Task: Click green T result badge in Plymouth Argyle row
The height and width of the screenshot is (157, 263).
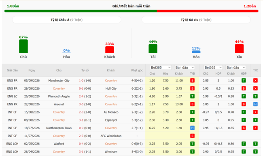Action: pos(192,96)
